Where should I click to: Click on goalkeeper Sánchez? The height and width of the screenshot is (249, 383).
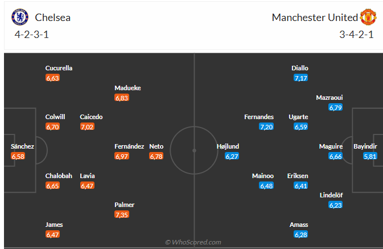(x=22, y=146)
